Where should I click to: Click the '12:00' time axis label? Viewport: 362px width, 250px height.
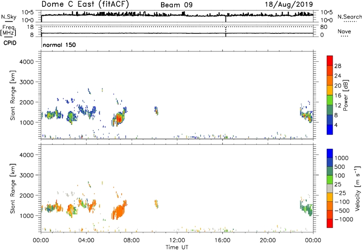click(x=177, y=241)
